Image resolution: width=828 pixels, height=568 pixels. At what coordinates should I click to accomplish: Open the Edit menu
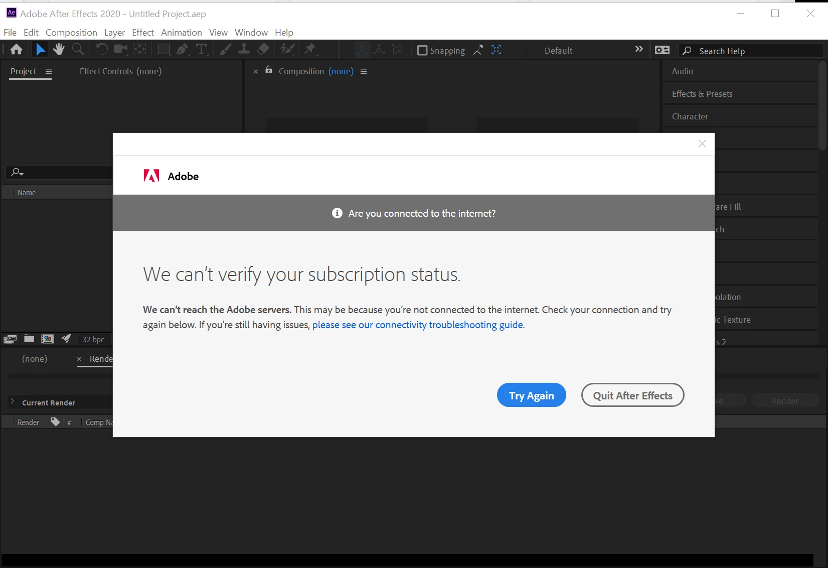point(31,33)
